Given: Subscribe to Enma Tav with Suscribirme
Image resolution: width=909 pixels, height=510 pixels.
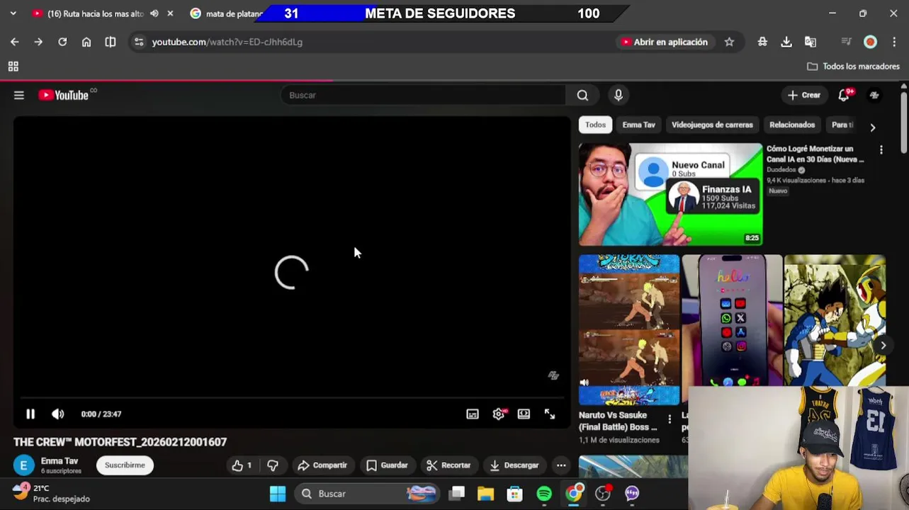Looking at the screenshot, I should pos(125,465).
